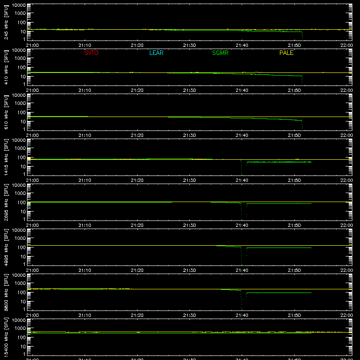This screenshot has width=360, height=360.
Task: Select the 410 MHz [SFU] axis label
Action: point(6,67)
